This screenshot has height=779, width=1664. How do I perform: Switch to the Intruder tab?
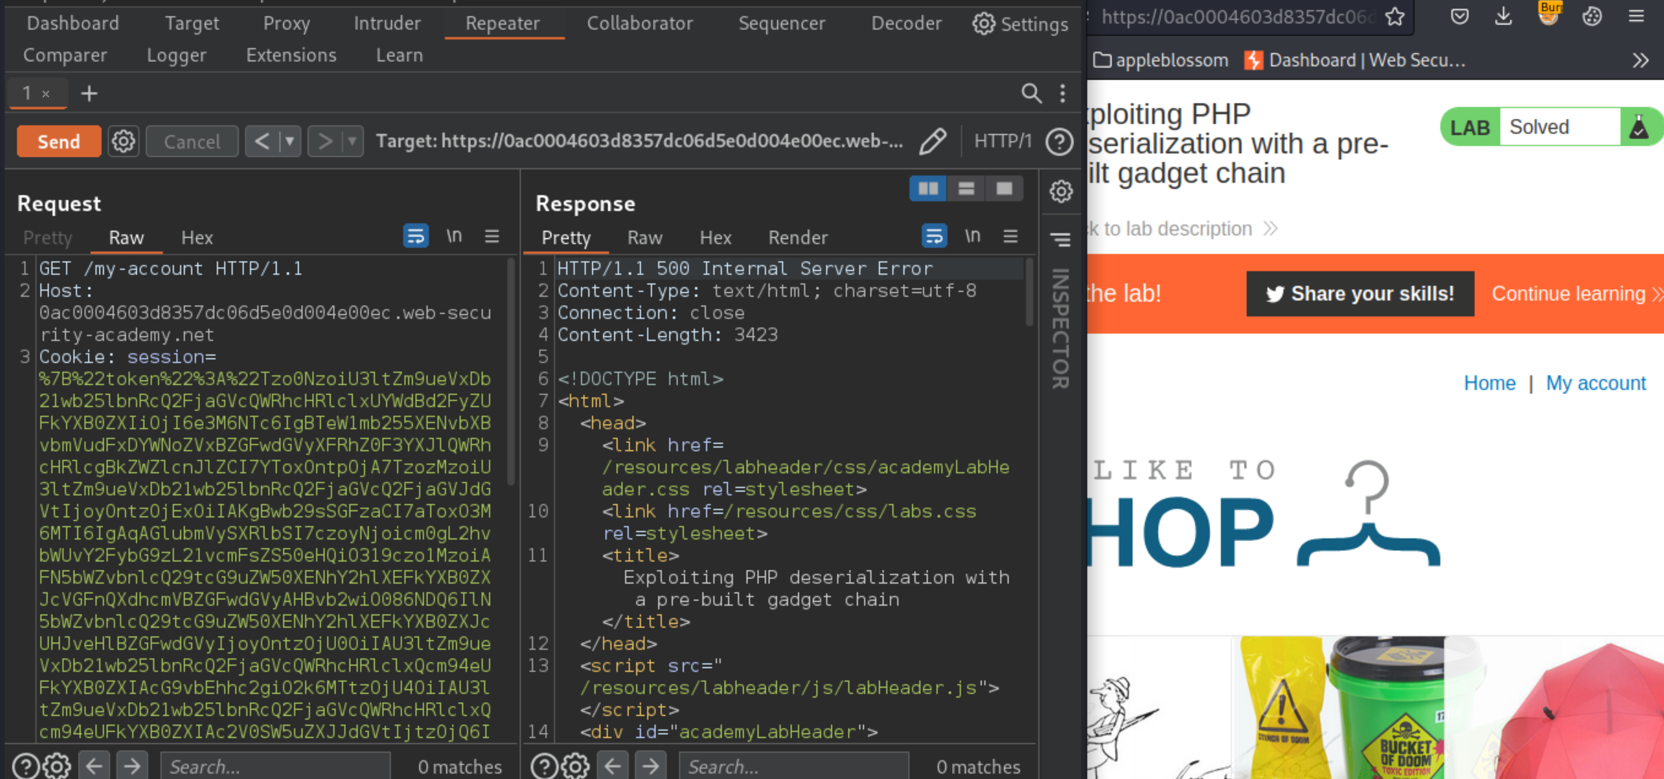point(387,23)
